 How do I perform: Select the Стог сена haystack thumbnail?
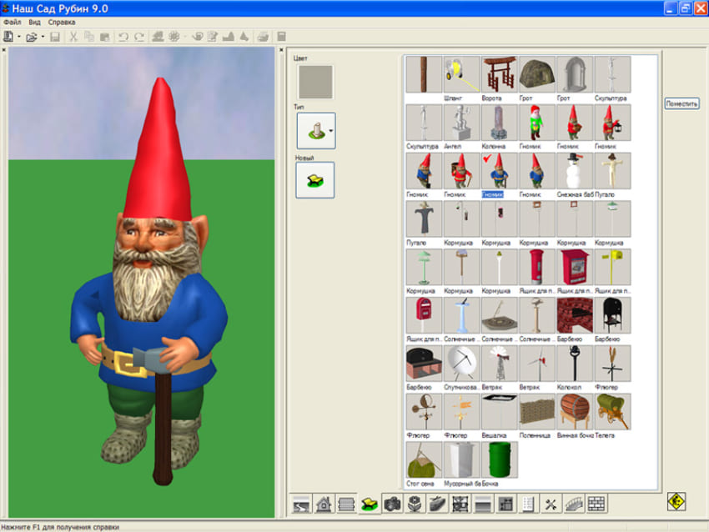[x=424, y=460]
